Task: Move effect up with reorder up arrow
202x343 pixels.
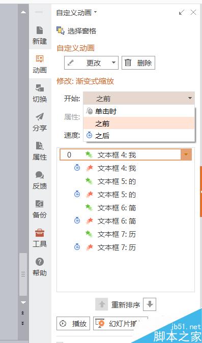Action: click(x=102, y=304)
